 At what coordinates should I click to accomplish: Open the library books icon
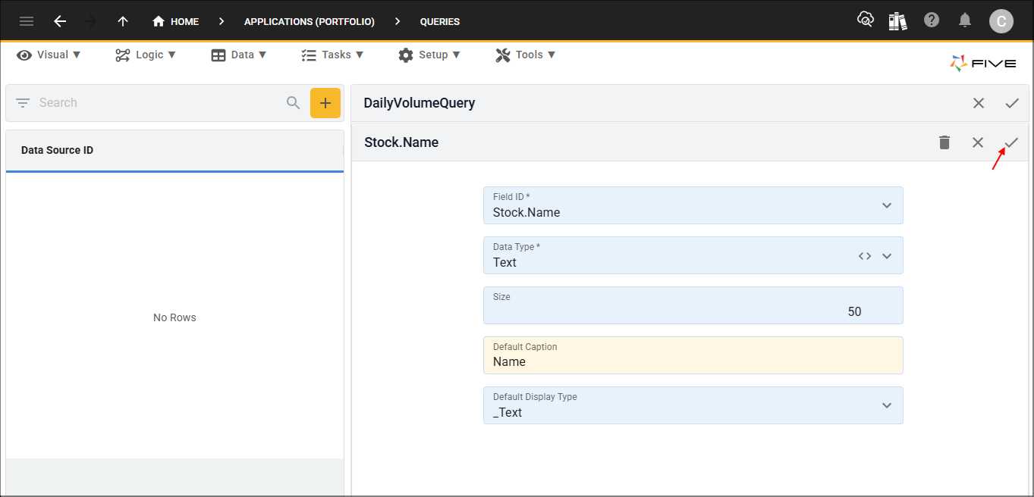tap(898, 21)
